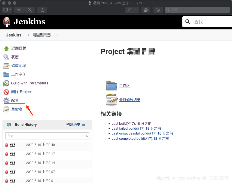The image size is (232, 183).
Task: Click the red status ball for build #17
Action: point(7,145)
